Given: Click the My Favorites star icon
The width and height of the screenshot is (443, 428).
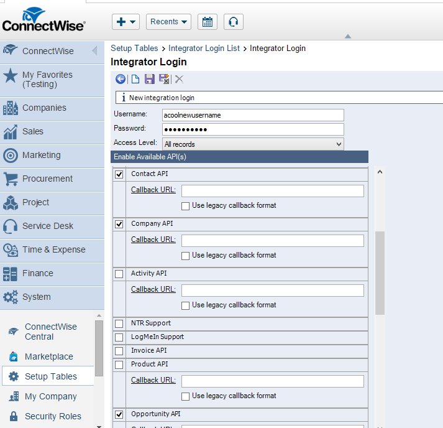Looking at the screenshot, I should tap(11, 75).
